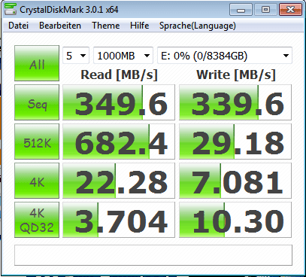Click the 4K write result 7.081
The height and width of the screenshot is (277, 306).
[x=235, y=181]
